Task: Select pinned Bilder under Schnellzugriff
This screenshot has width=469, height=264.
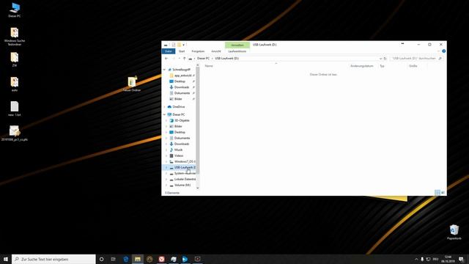Action: (x=178, y=99)
